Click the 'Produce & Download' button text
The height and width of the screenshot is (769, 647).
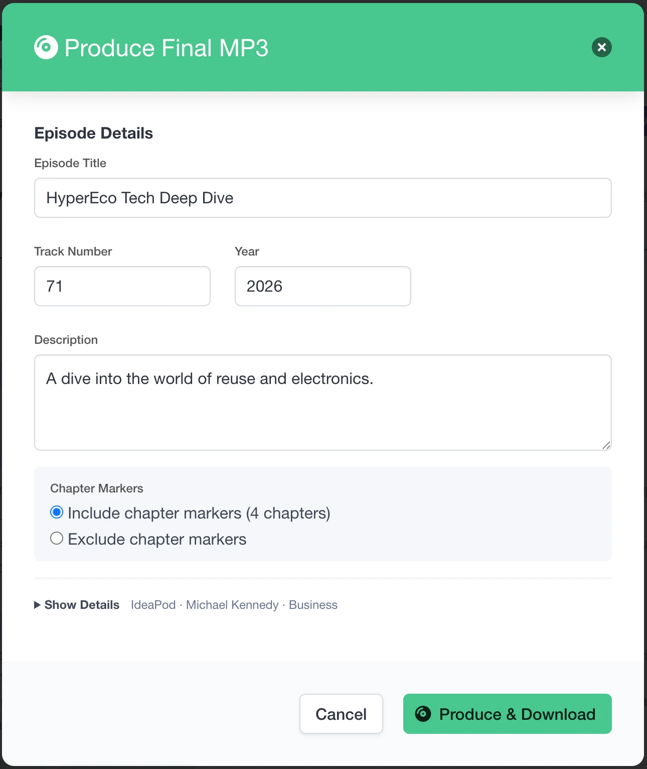point(517,714)
